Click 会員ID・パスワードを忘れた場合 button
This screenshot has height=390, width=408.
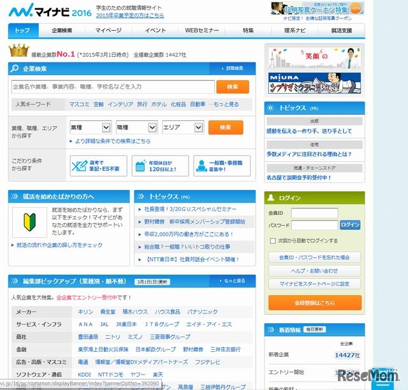tap(314, 257)
